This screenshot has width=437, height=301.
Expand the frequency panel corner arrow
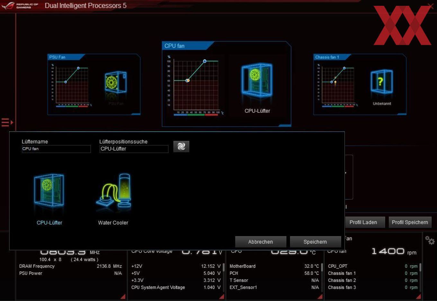pos(123,296)
